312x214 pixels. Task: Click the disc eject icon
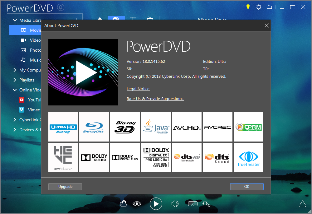(x=302, y=204)
